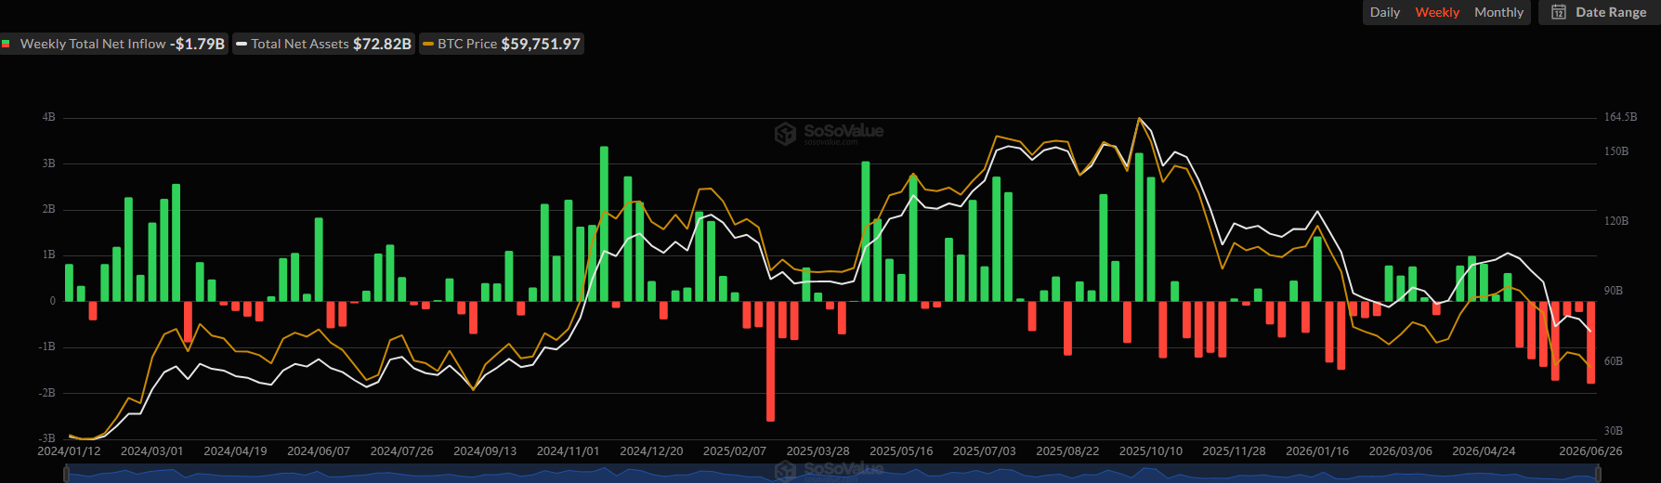This screenshot has width=1661, height=483.
Task: Click the x-axis label 2024/07/26
Action: (402, 450)
